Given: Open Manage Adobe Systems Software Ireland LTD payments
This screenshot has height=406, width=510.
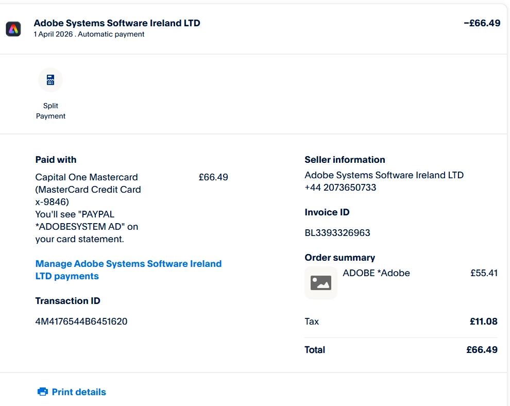Looking at the screenshot, I should [x=128, y=269].
